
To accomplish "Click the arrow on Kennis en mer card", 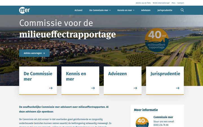I will coord(93,88).
